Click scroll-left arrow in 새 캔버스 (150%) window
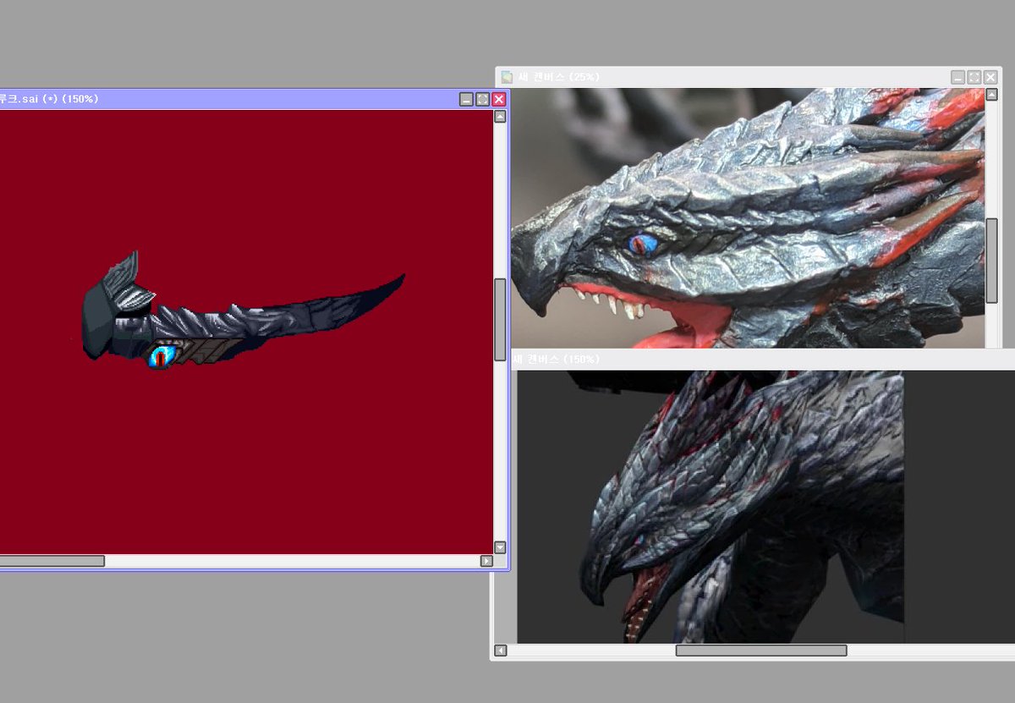Image resolution: width=1015 pixels, height=703 pixels. 500,651
